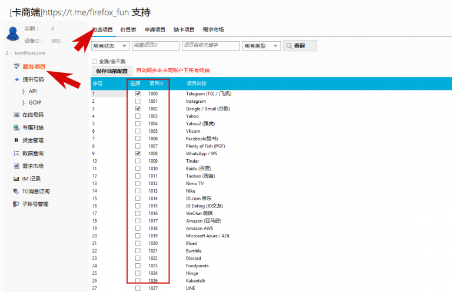Focus the 完整项目ID input field
452x292 pixels.
pos(155,46)
